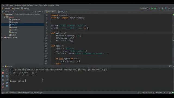174x98 pixels.
Task: Hide the Project panel with hide icon
Action: [42, 11]
